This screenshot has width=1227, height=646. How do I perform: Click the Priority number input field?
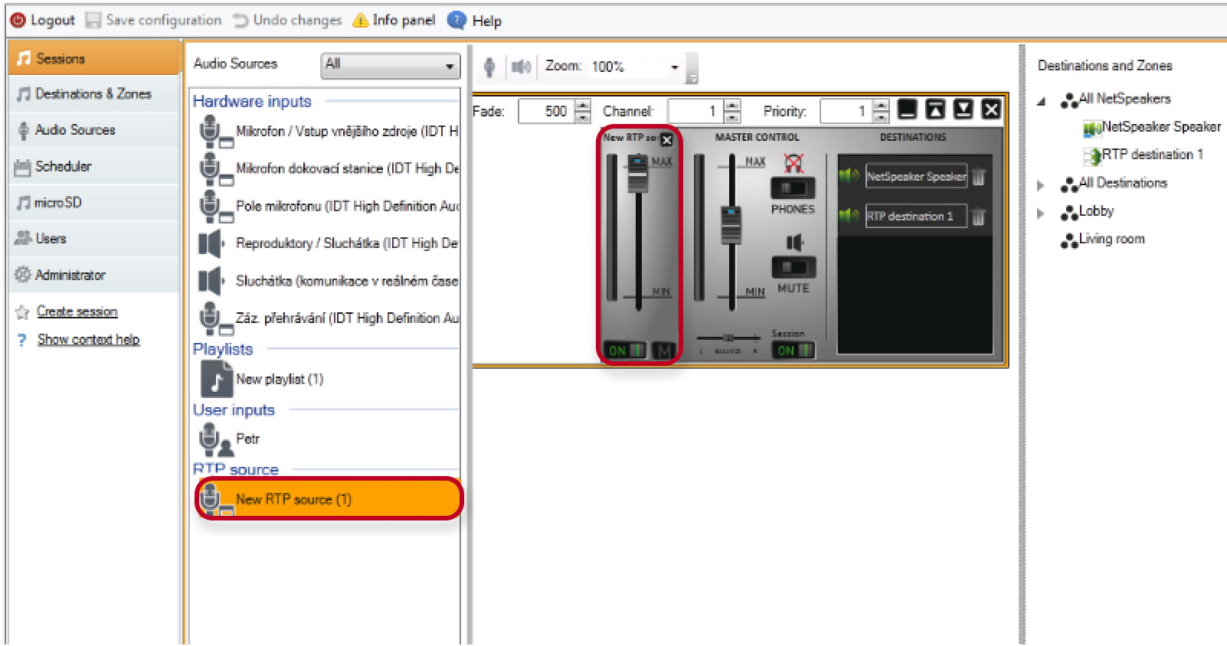[846, 111]
